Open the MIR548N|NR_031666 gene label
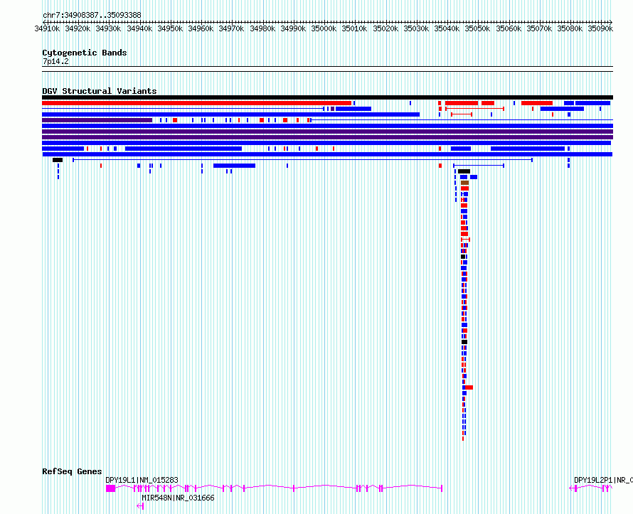The width and height of the screenshot is (633, 514). (178, 498)
